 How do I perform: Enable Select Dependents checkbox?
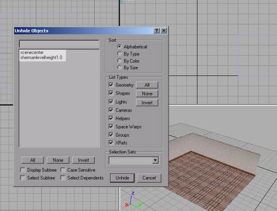(x=63, y=178)
